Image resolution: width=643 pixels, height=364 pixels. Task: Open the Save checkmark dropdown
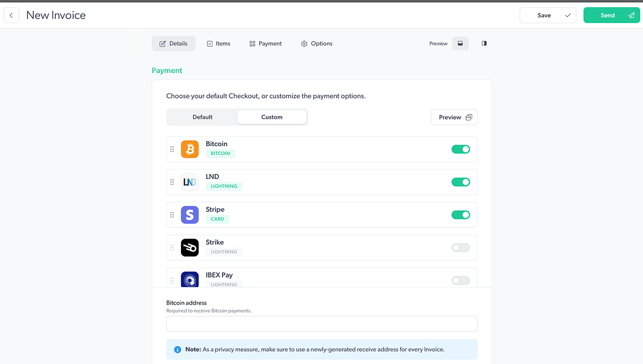[568, 16]
